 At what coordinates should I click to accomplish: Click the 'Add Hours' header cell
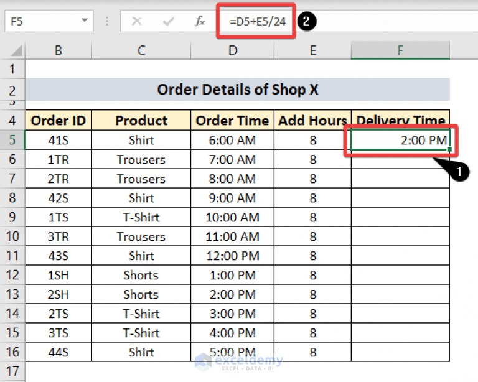tap(313, 120)
